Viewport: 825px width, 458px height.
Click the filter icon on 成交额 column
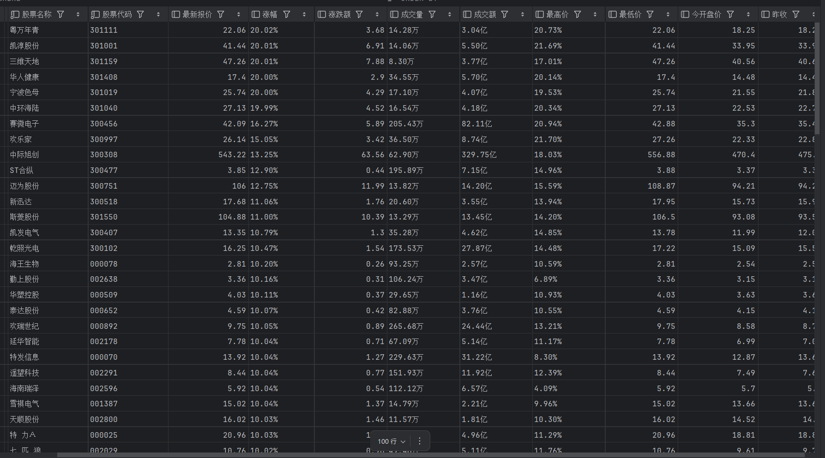click(x=505, y=15)
